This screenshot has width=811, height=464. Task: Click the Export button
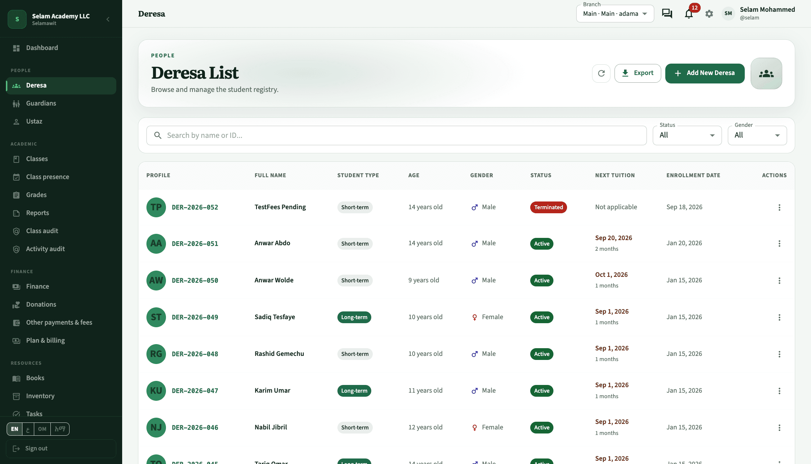coord(638,73)
